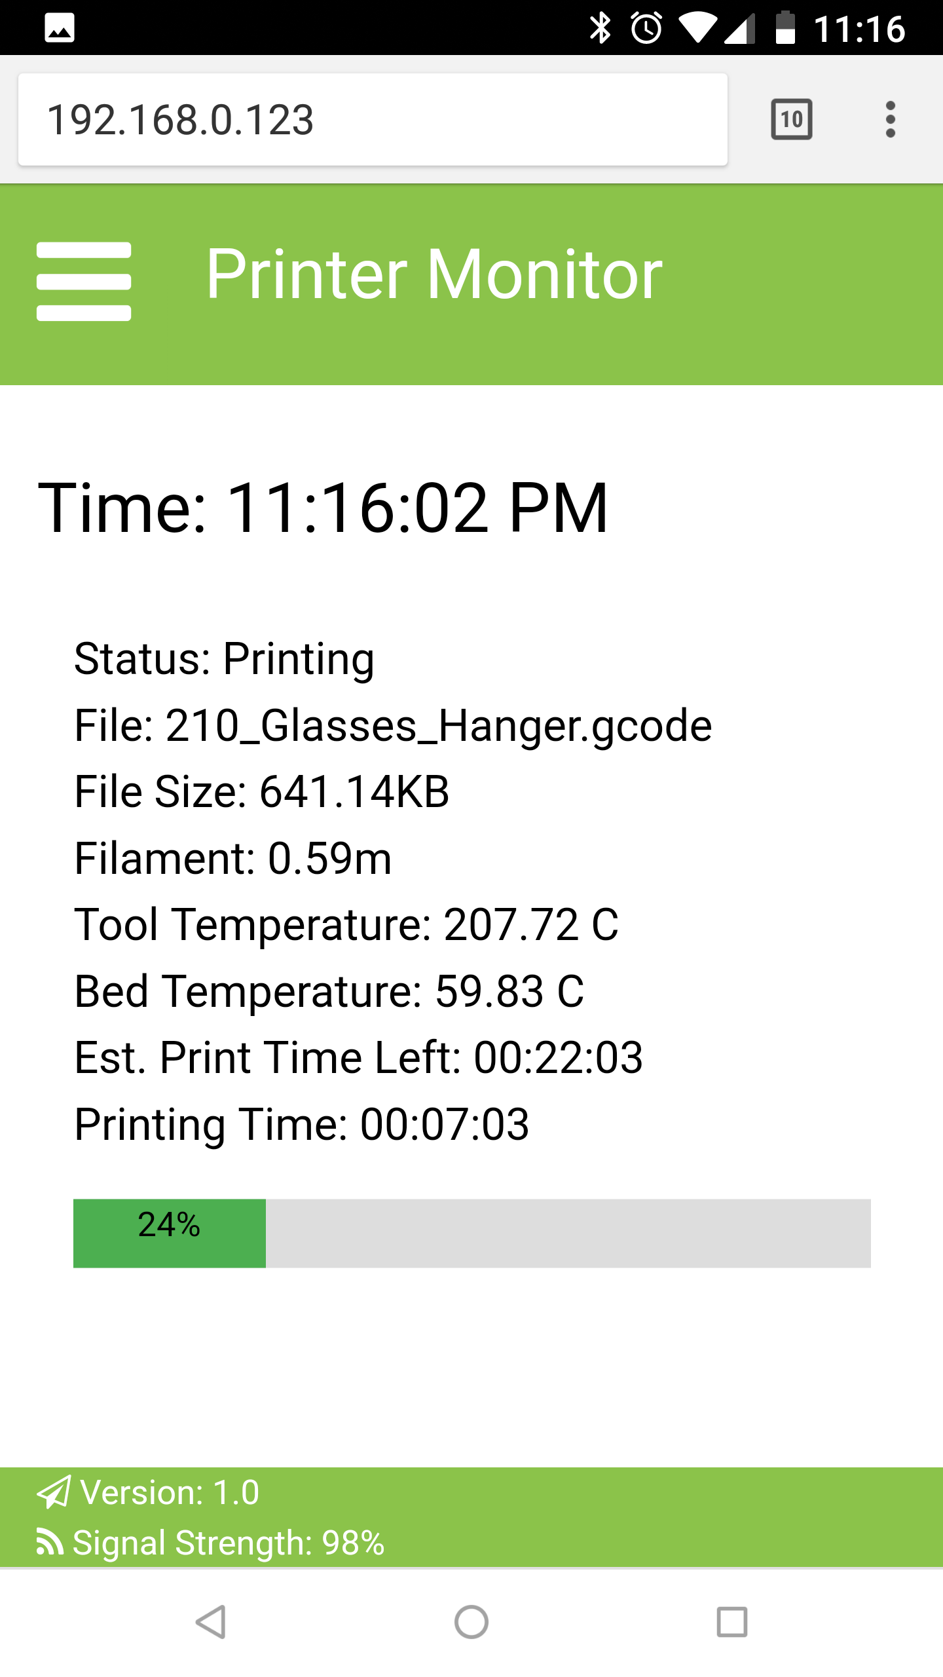Click the green 24% progress bar fill
Viewport: 943px width, 1677px height.
pos(170,1233)
